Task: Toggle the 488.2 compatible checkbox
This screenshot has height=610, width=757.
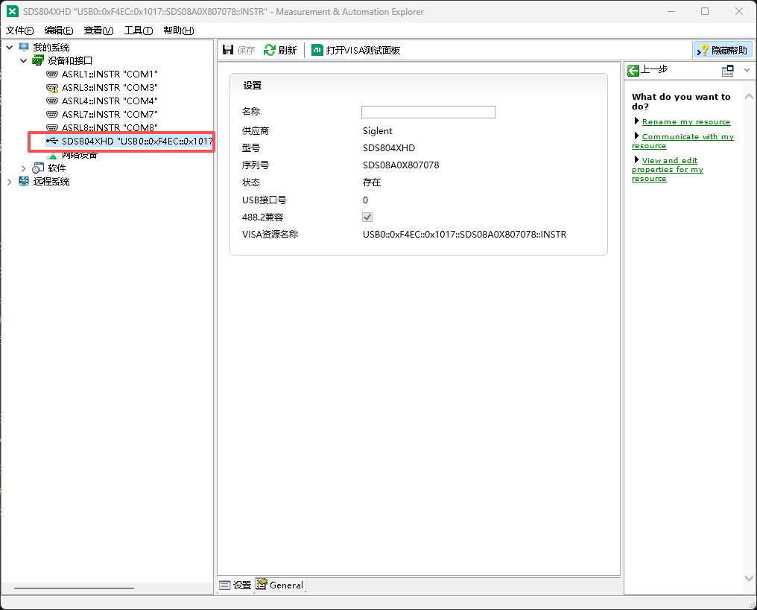Action: (367, 217)
